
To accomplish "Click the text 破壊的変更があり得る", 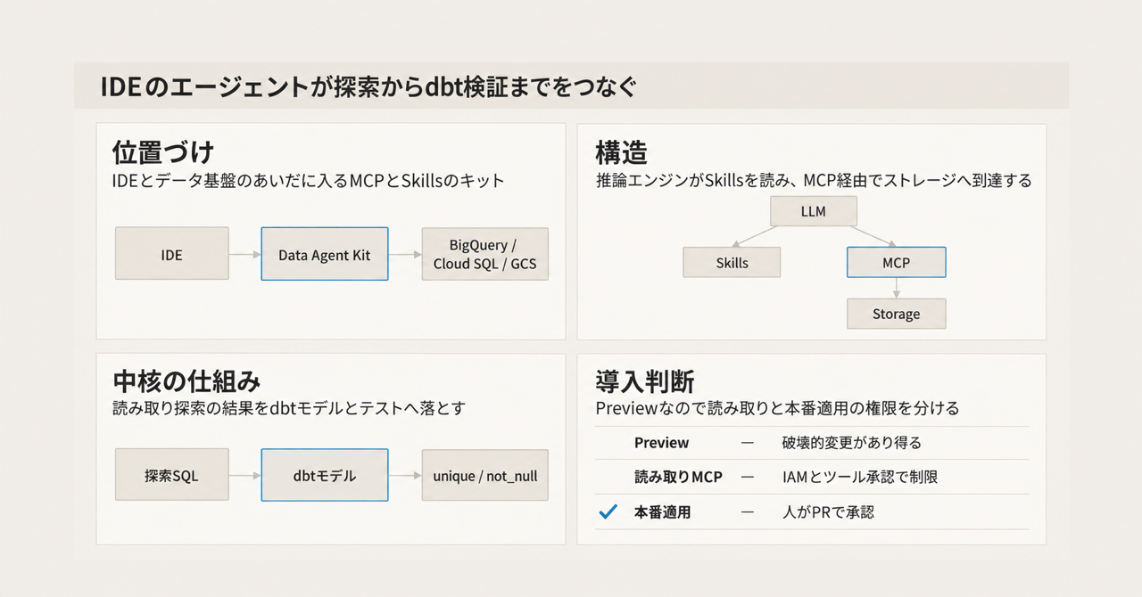I will click(851, 443).
